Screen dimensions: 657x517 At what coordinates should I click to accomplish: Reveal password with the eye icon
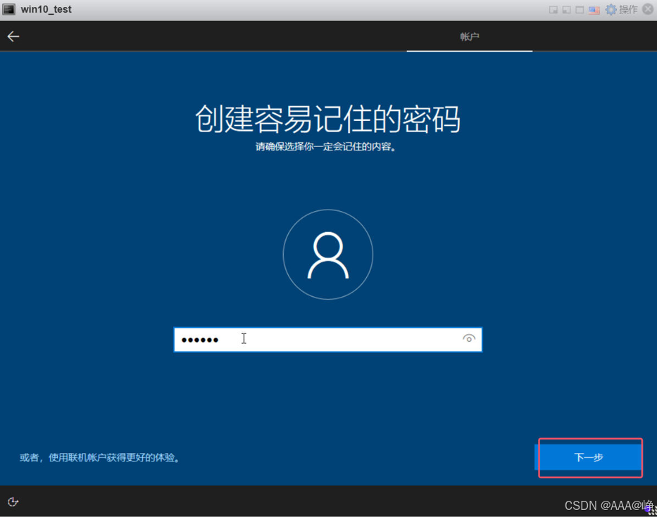pos(469,338)
